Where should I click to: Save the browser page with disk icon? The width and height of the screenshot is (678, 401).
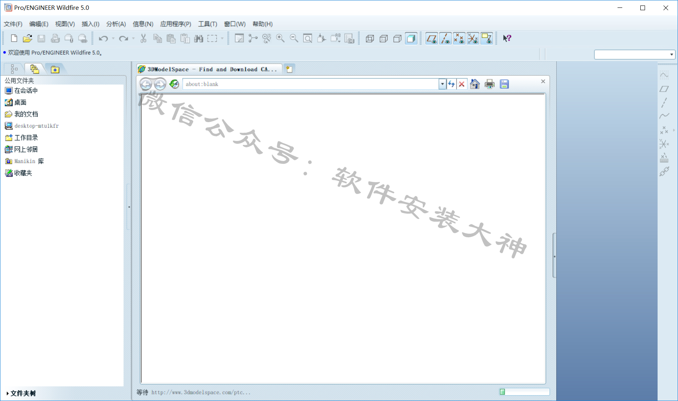point(504,84)
